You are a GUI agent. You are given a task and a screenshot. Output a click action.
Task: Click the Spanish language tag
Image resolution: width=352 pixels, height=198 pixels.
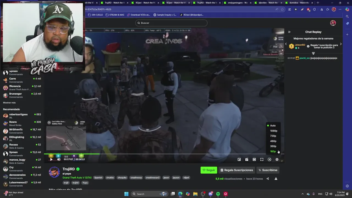(x=98, y=178)
